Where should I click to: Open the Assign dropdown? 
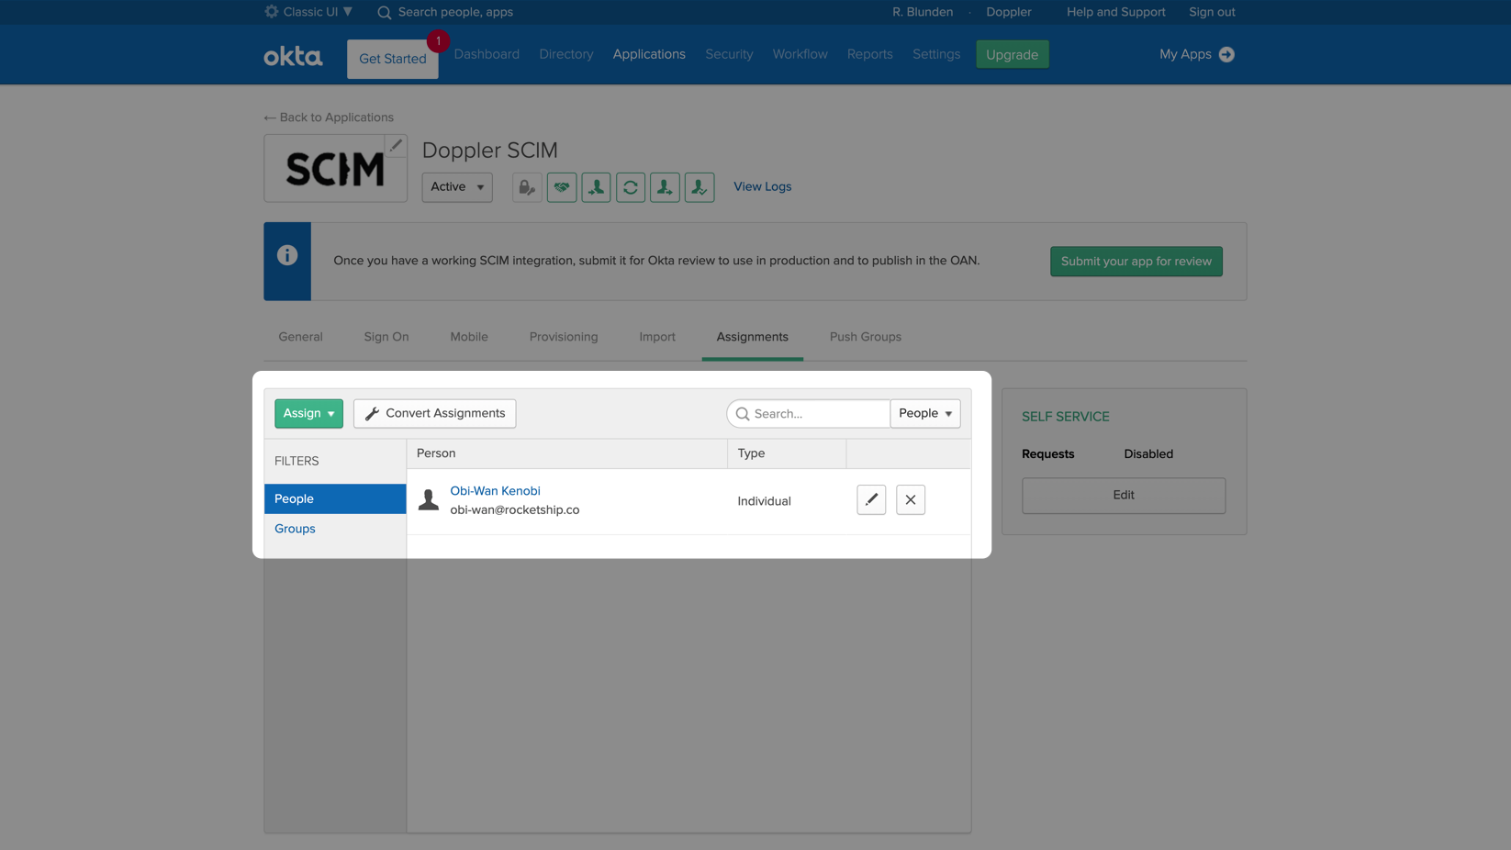[x=308, y=413]
